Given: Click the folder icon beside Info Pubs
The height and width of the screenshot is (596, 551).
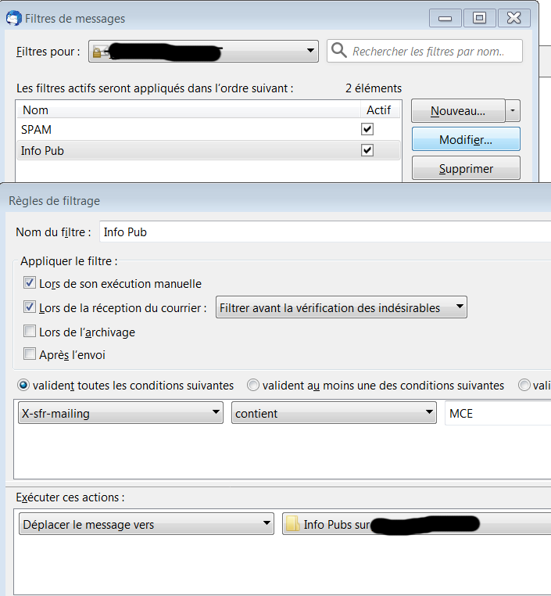Looking at the screenshot, I should tap(293, 524).
